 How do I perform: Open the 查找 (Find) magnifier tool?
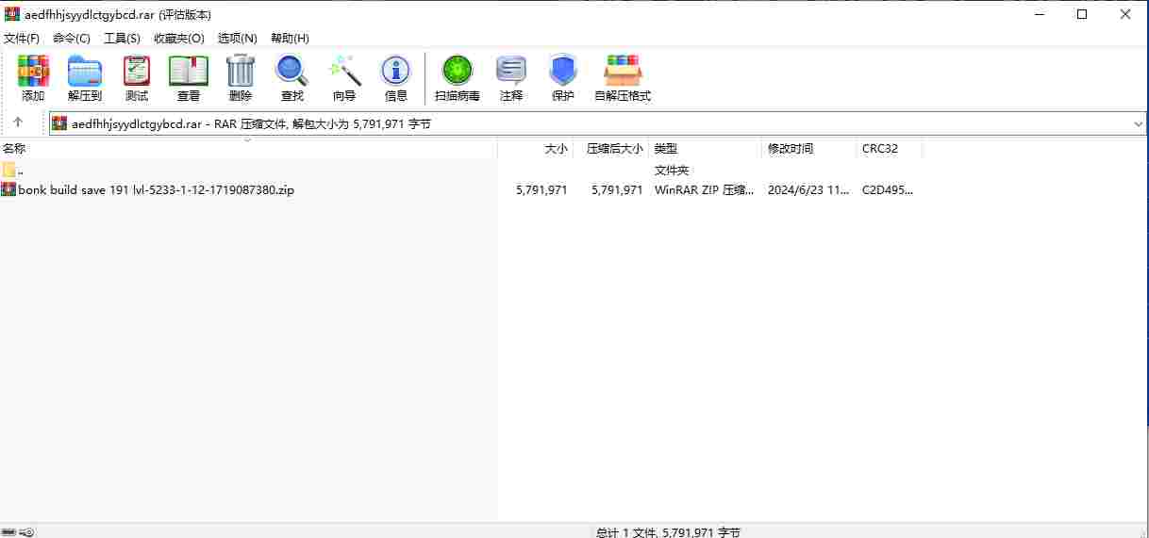[292, 71]
